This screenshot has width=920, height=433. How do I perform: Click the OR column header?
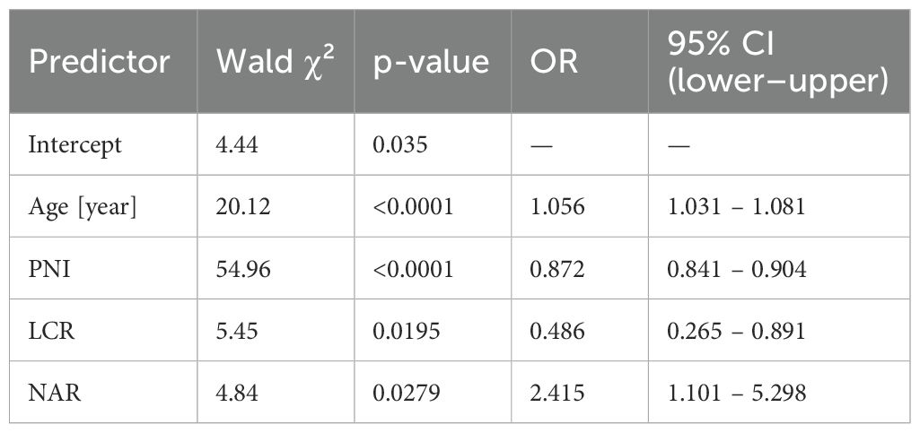point(580,61)
